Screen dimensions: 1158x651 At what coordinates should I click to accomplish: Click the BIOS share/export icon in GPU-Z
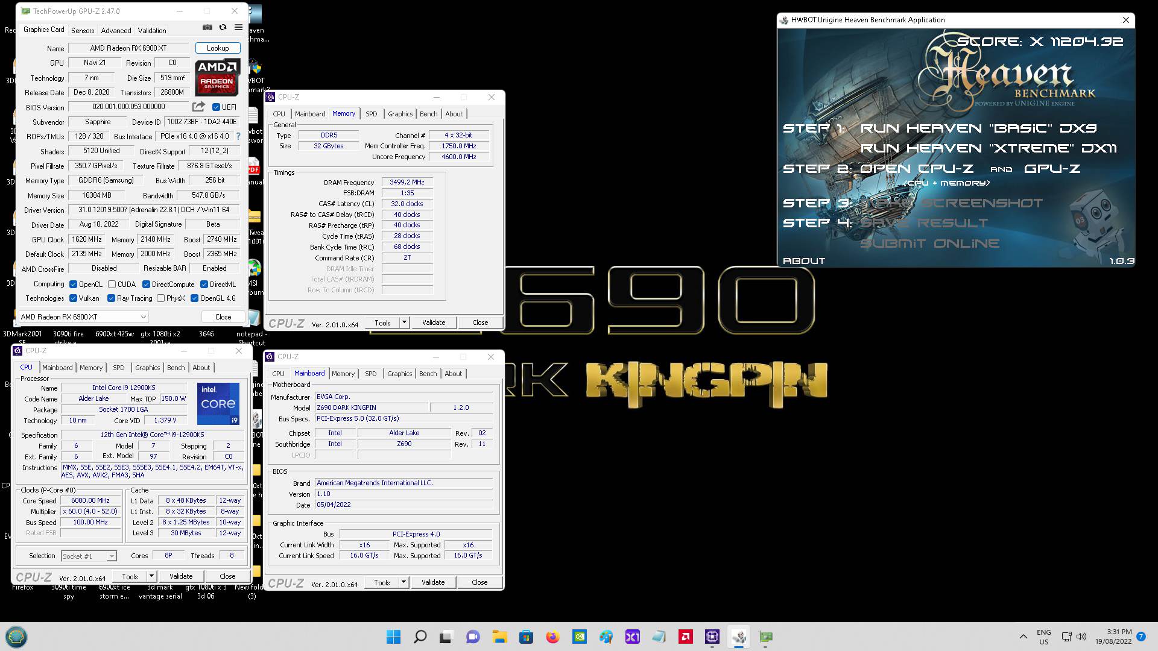pyautogui.click(x=198, y=107)
